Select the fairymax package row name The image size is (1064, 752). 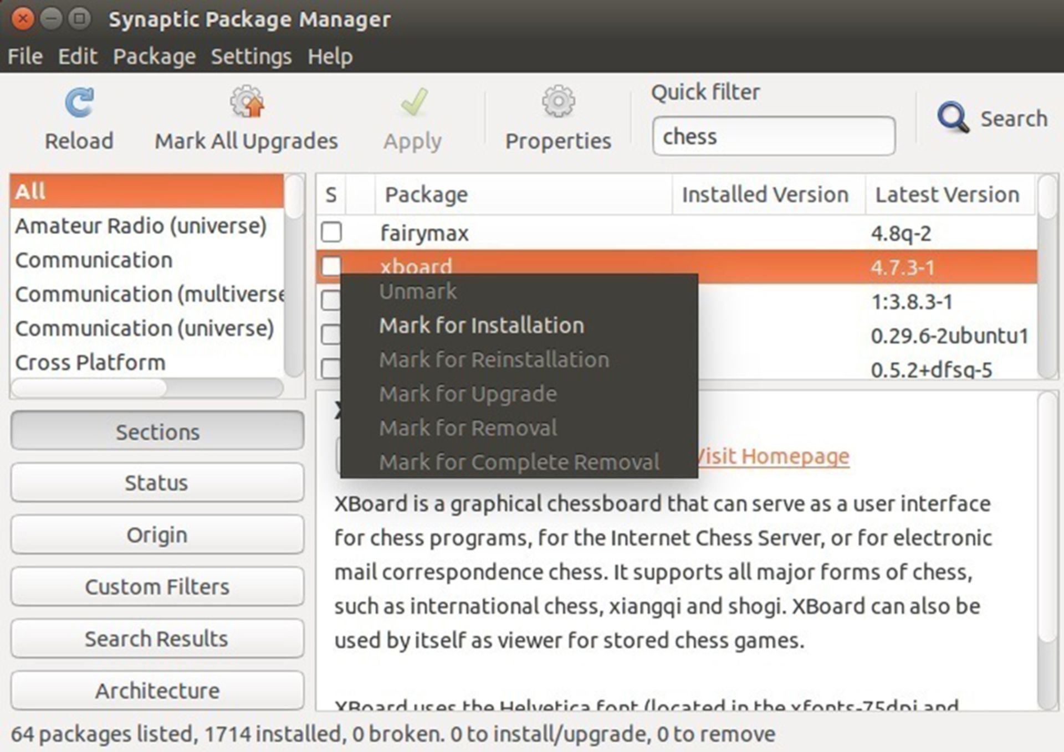point(424,233)
